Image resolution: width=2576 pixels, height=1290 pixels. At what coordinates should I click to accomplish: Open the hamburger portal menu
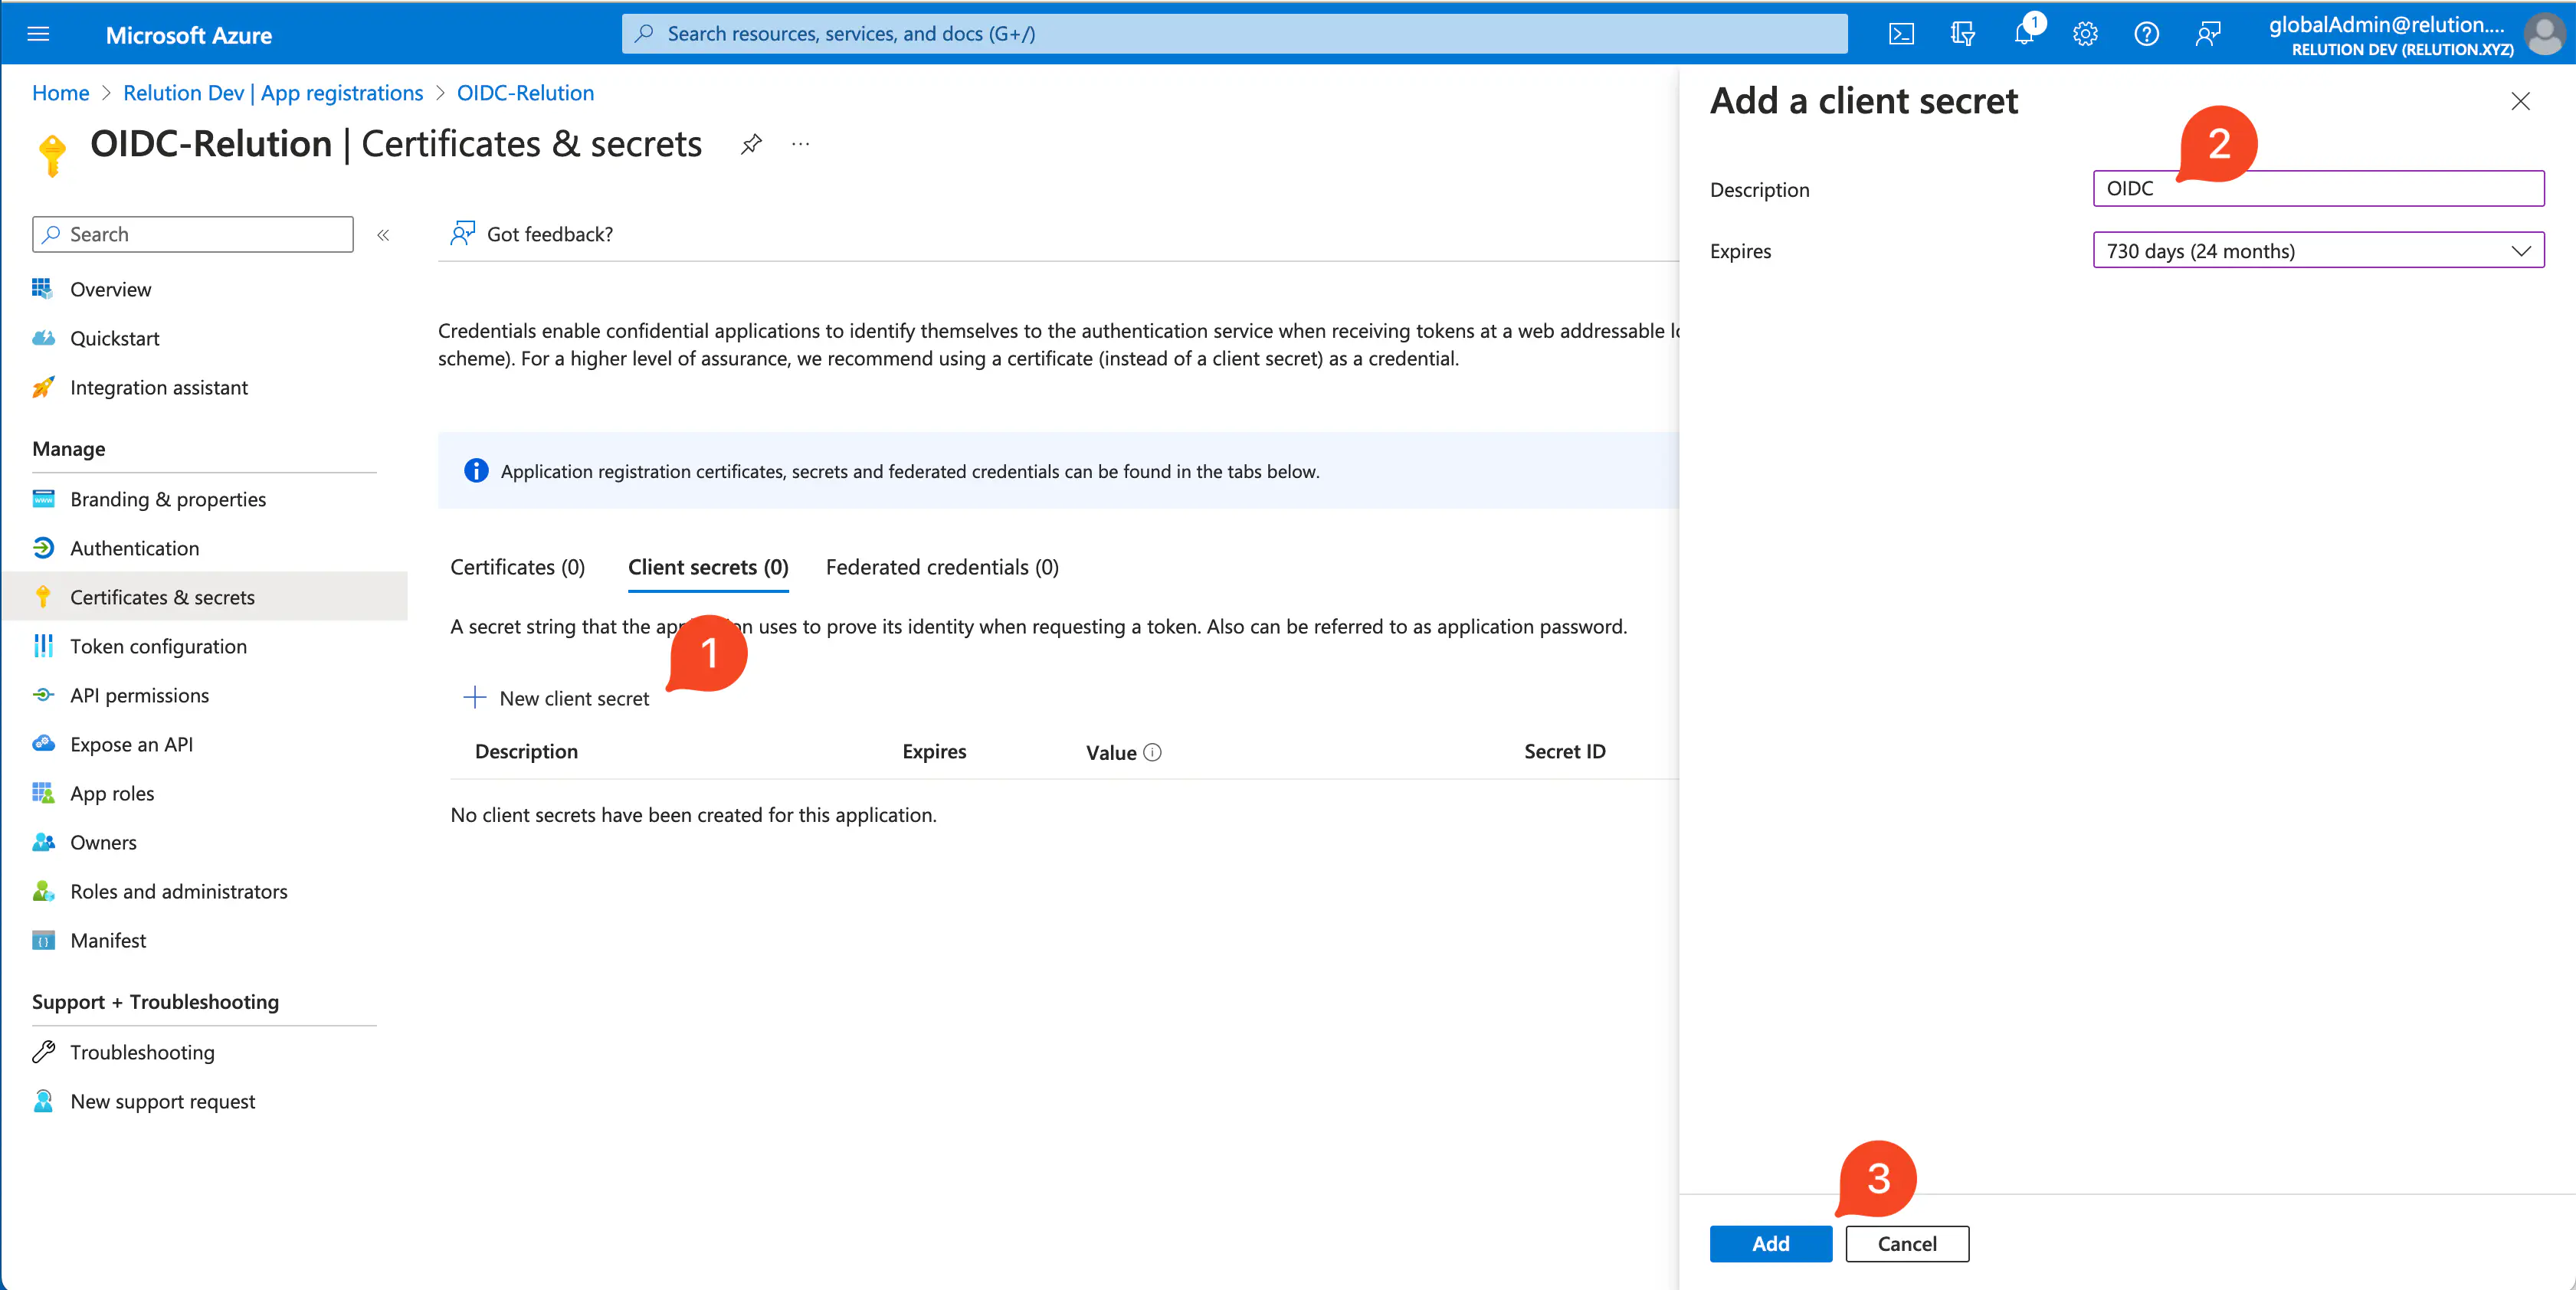[x=38, y=34]
